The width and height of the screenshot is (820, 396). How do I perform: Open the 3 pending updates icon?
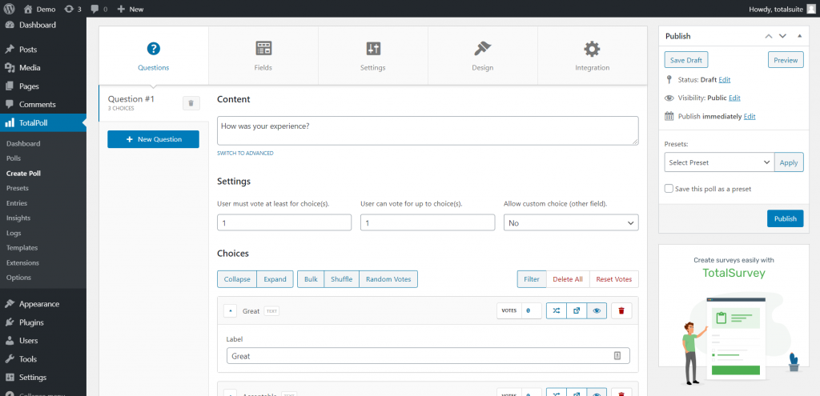coord(73,9)
